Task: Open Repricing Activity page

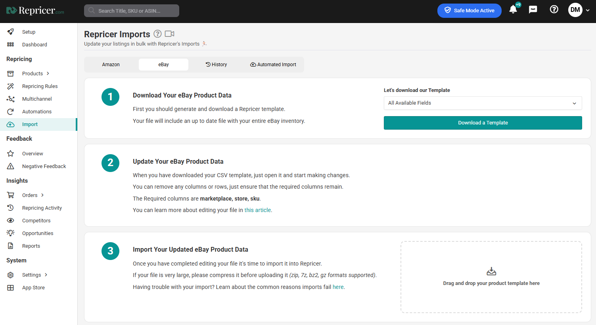Action: tap(42, 208)
